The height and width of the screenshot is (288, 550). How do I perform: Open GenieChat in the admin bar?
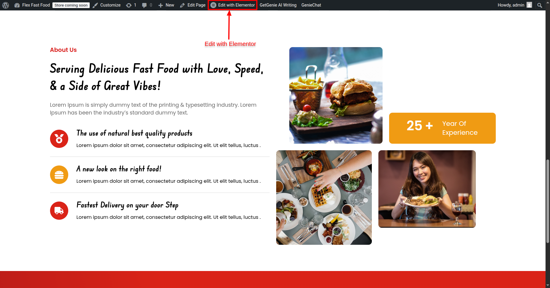(x=311, y=5)
